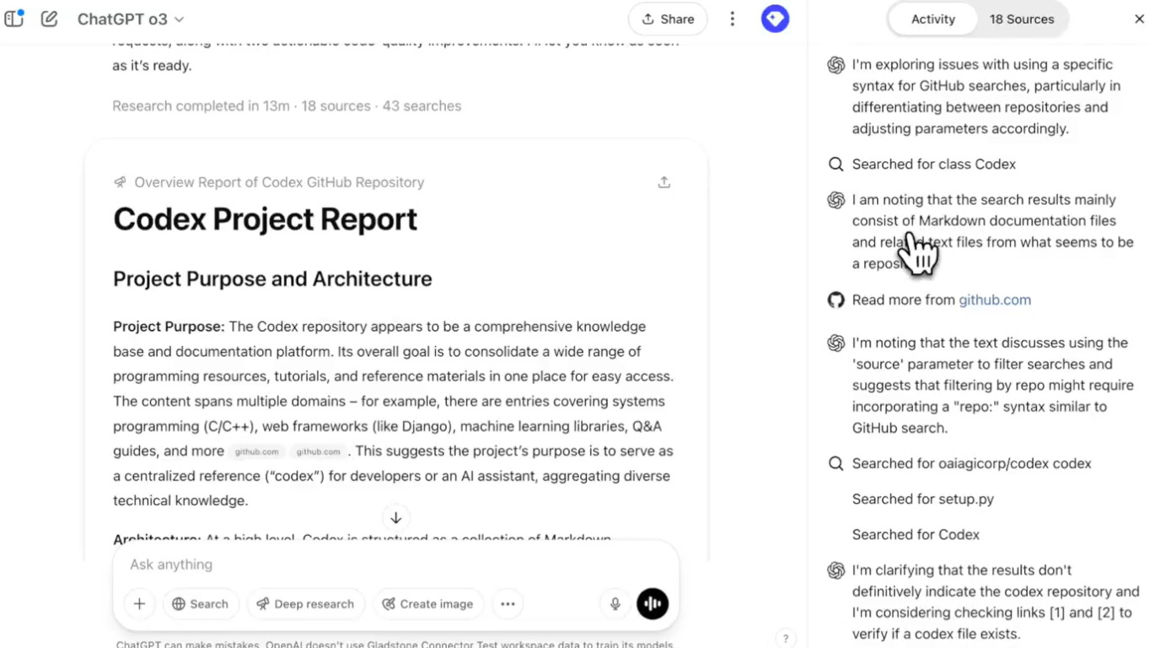
Task: Click the plus attach button
Action: click(x=139, y=604)
